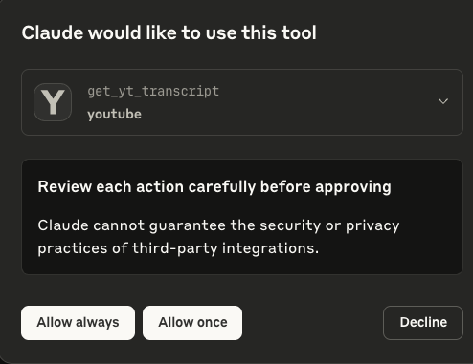Approve the tool permanently with Allow always
473x364 pixels.
tap(78, 323)
